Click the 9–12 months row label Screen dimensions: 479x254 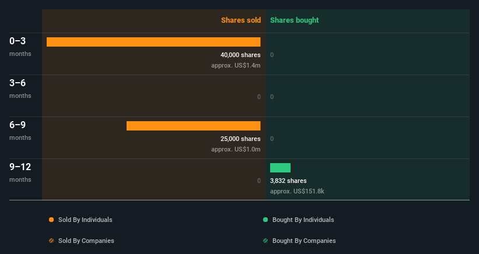tap(20, 172)
